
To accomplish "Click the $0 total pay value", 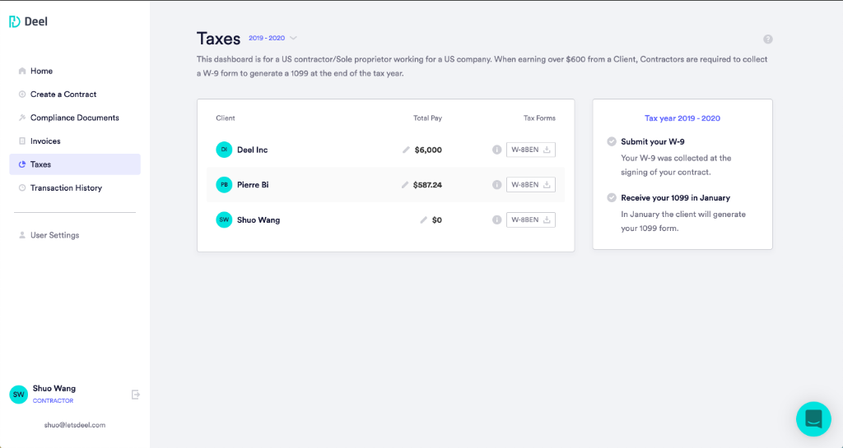I will click(x=436, y=220).
